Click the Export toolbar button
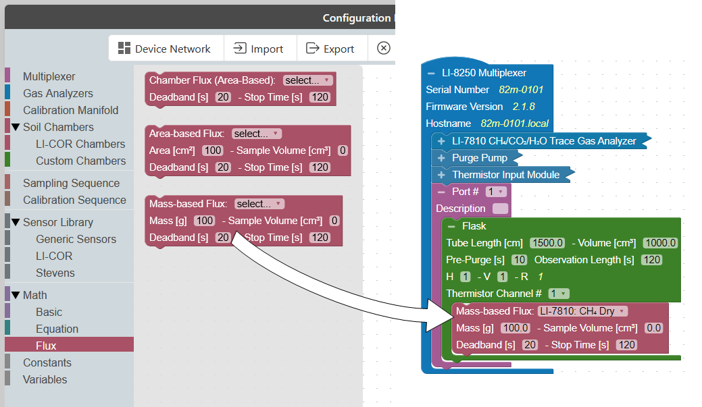702x407 pixels. tap(330, 49)
